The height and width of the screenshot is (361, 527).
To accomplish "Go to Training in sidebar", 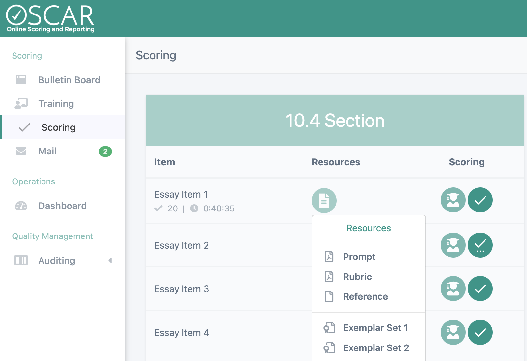I will [56, 104].
